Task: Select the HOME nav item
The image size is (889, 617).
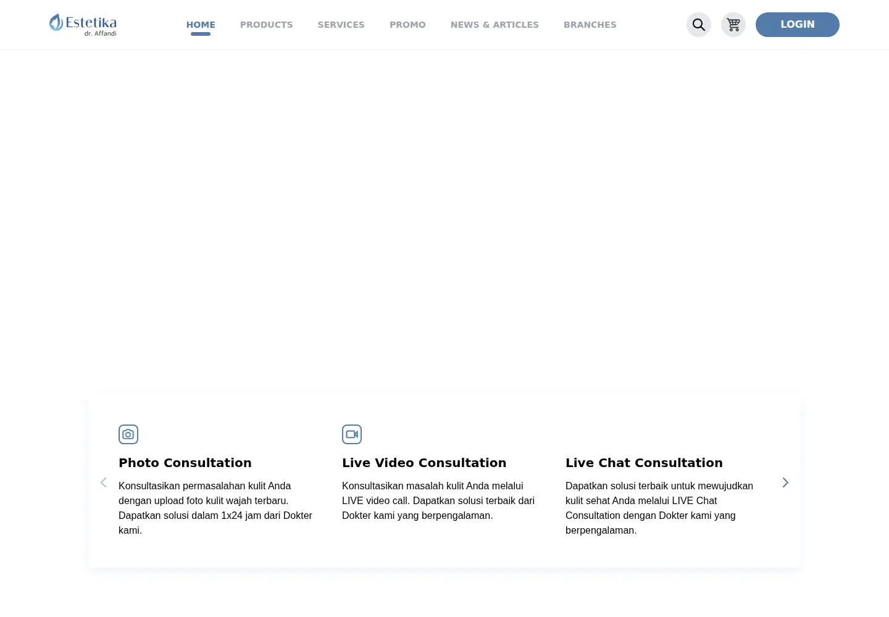Action: click(x=201, y=25)
